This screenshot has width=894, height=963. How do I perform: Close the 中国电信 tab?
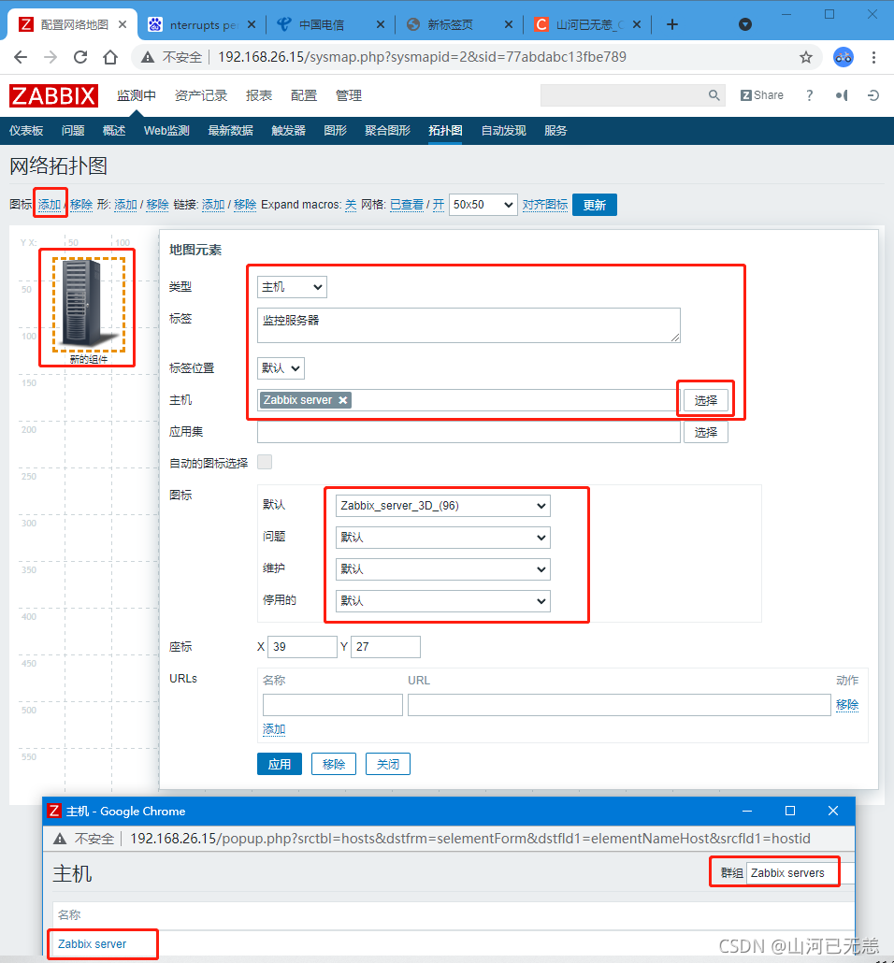(381, 24)
